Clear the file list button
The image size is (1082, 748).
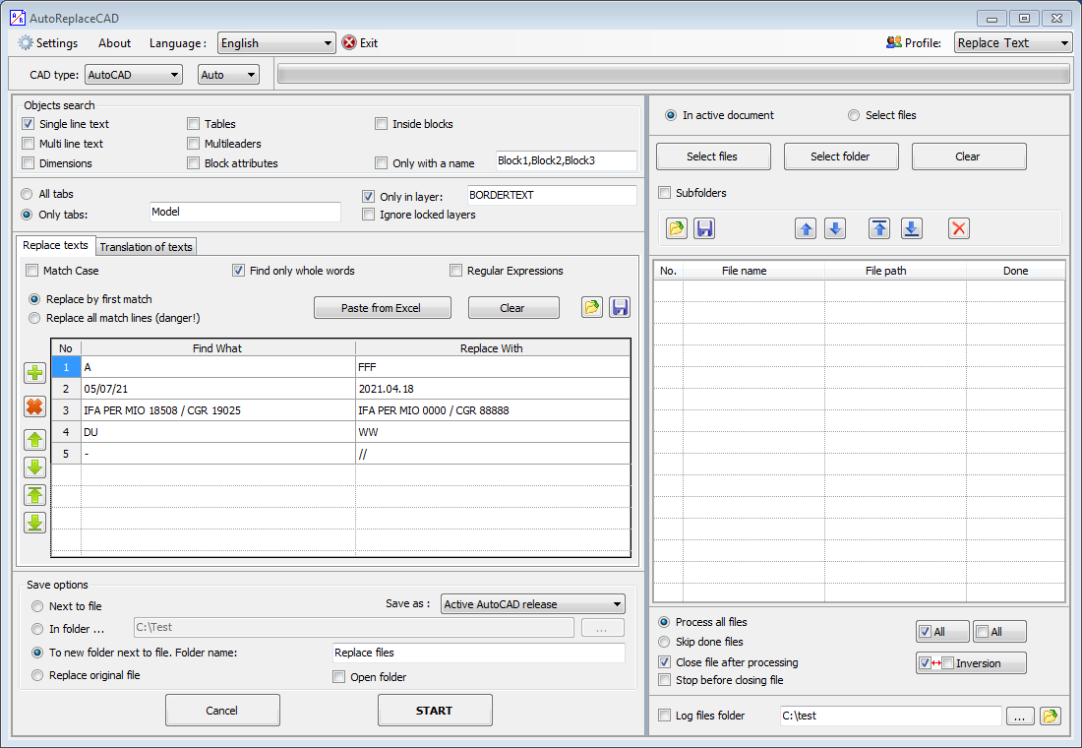pos(968,156)
